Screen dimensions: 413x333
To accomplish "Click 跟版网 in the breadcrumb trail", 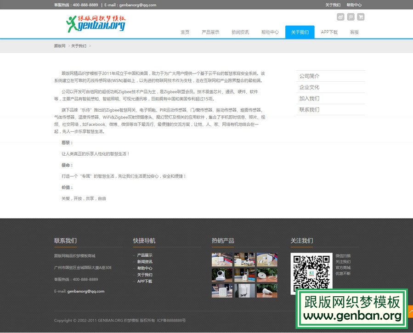I will 59,46.
